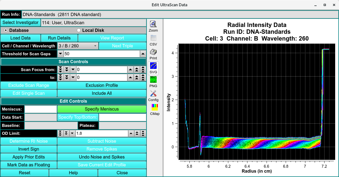
Task: Export plot data with CSV icon
Action: (x=153, y=38)
